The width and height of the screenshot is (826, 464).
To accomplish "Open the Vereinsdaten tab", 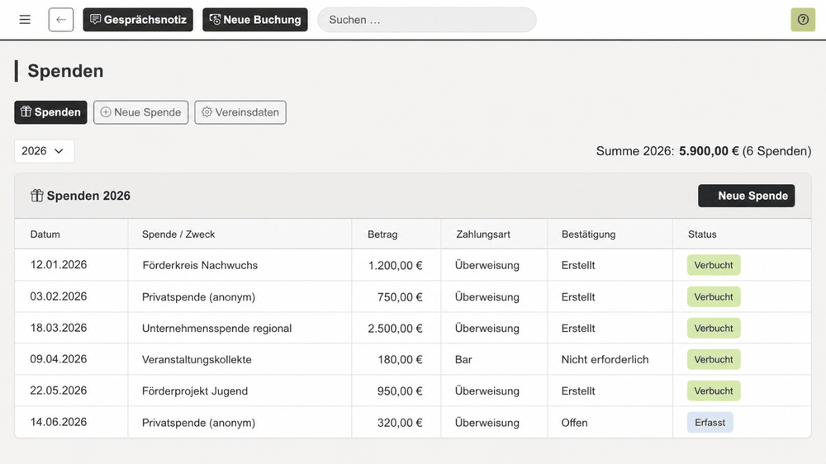I will tap(240, 112).
